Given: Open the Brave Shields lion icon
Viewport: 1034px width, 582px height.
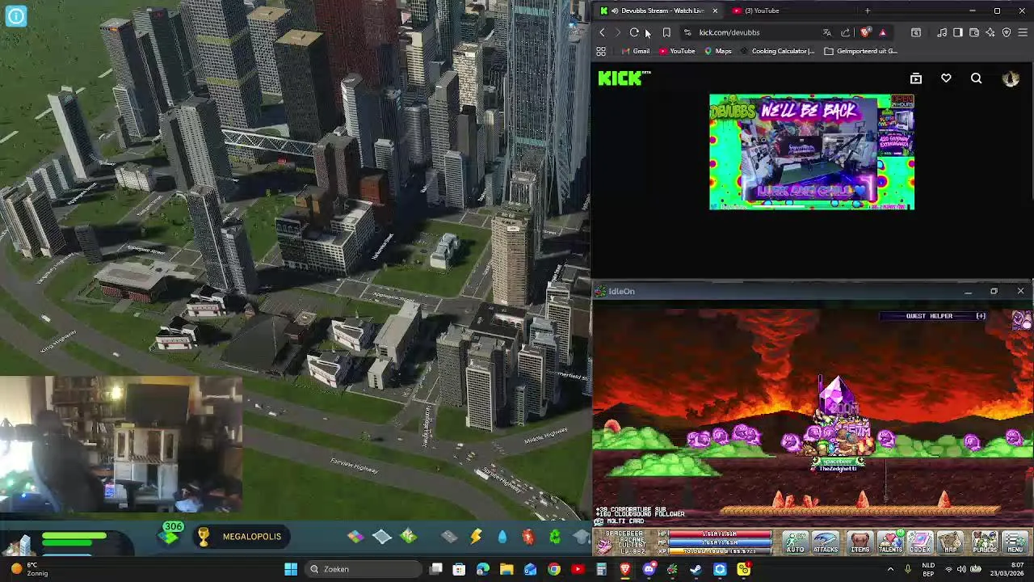Looking at the screenshot, I should point(865,32).
